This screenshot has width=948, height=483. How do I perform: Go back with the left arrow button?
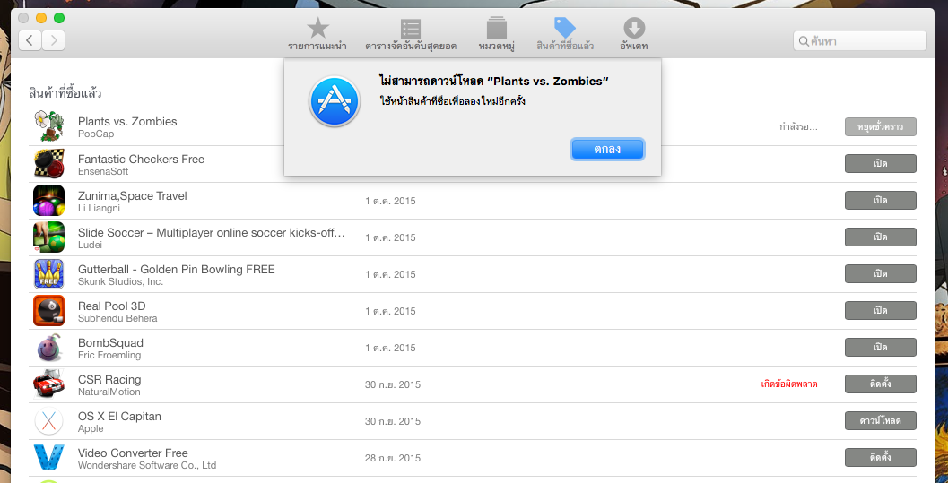pos(30,40)
